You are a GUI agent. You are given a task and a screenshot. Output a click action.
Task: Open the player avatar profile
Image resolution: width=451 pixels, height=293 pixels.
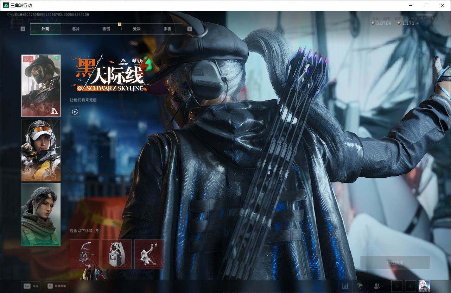click(x=424, y=286)
